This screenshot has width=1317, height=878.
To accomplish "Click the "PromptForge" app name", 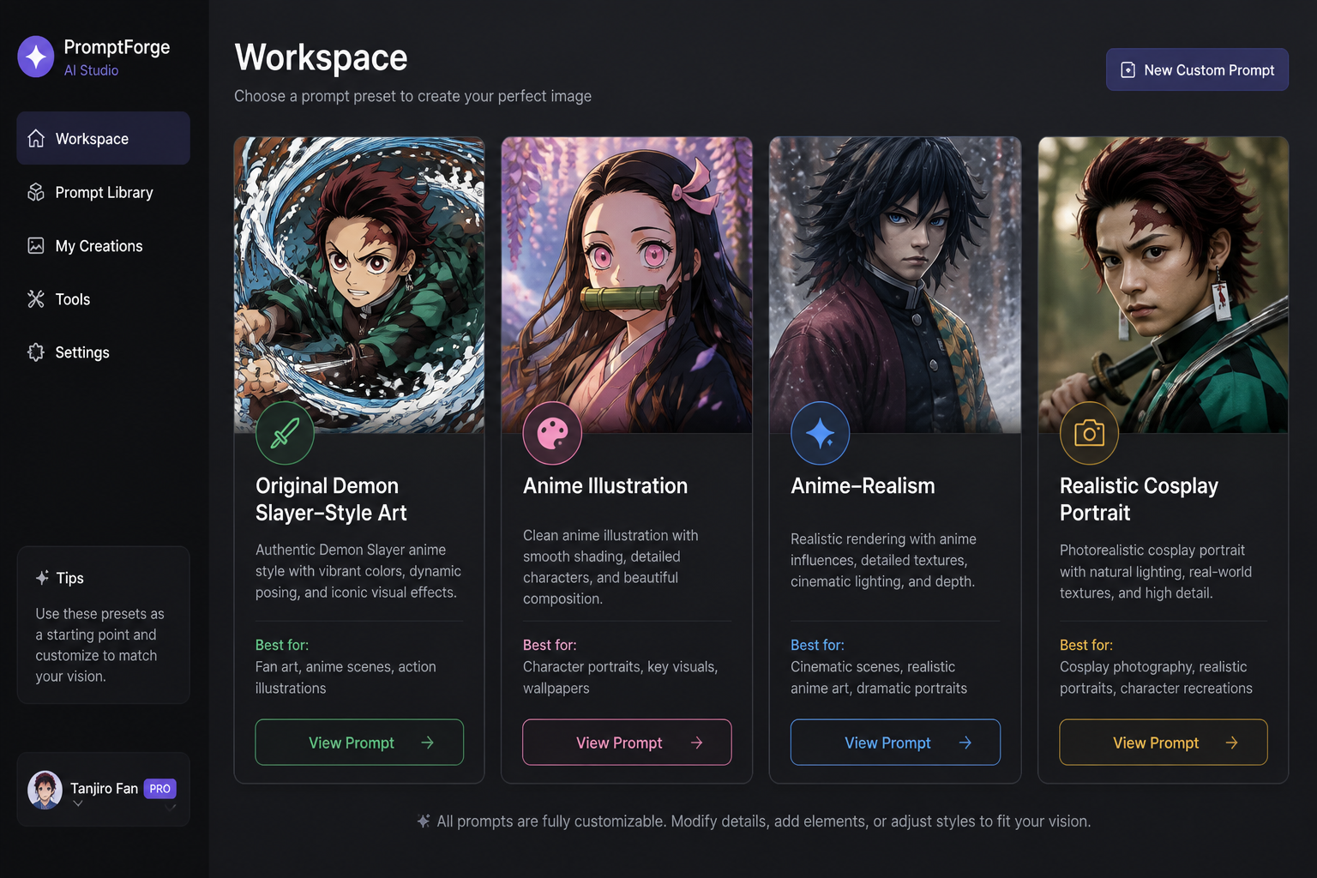I will (x=117, y=47).
